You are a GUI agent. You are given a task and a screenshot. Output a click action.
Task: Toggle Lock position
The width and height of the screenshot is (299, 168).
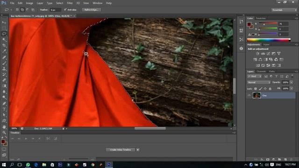tap(265, 89)
